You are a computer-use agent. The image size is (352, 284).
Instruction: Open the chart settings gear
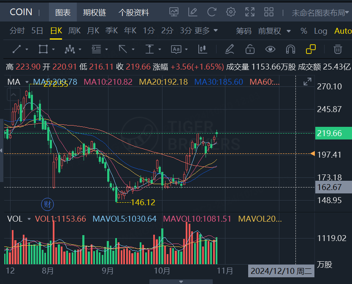(x=230, y=12)
